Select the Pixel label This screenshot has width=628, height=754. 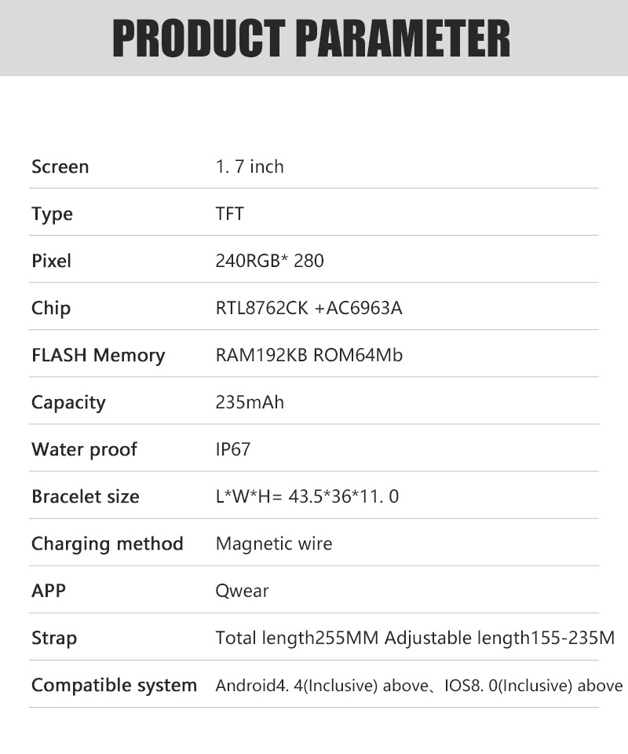(x=51, y=261)
